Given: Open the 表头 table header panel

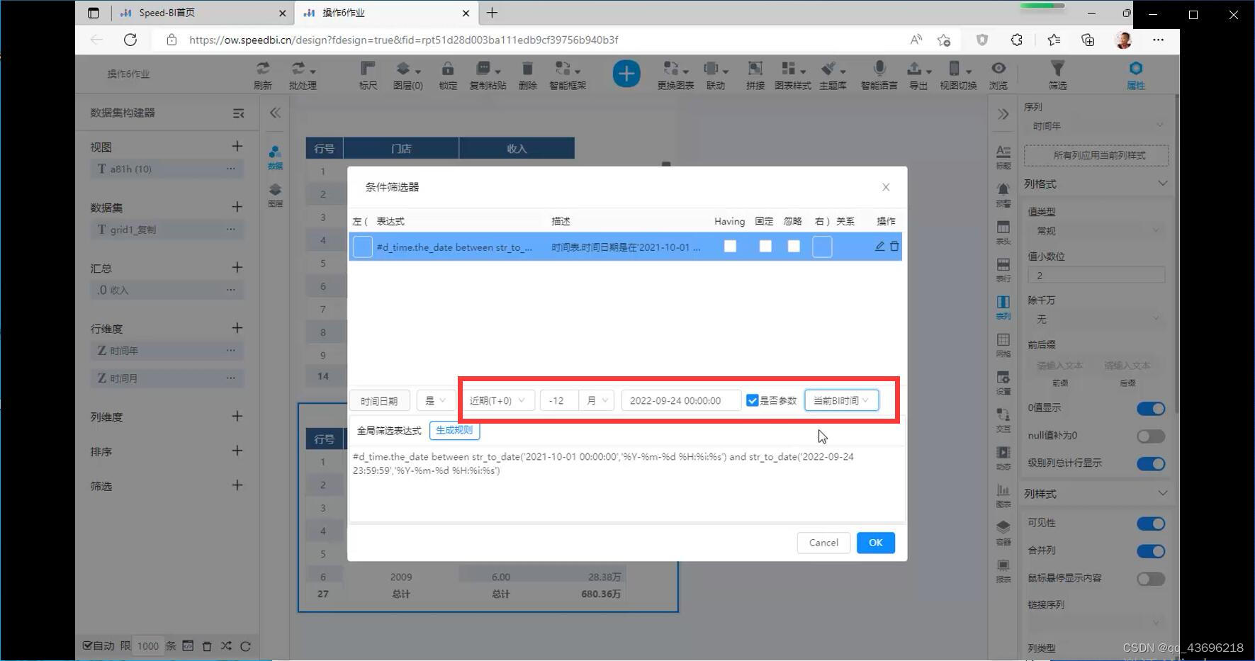Looking at the screenshot, I should [x=1003, y=232].
